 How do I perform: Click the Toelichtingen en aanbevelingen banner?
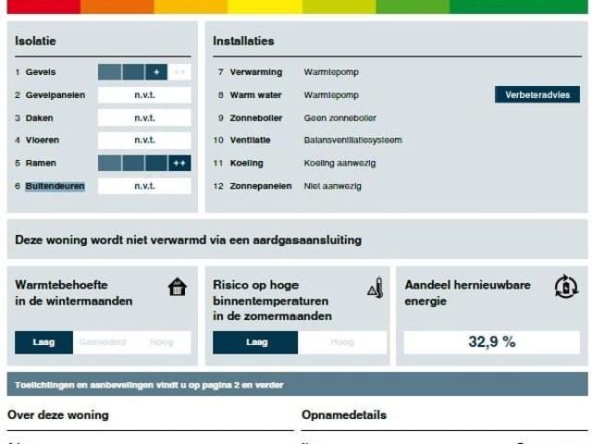point(298,385)
